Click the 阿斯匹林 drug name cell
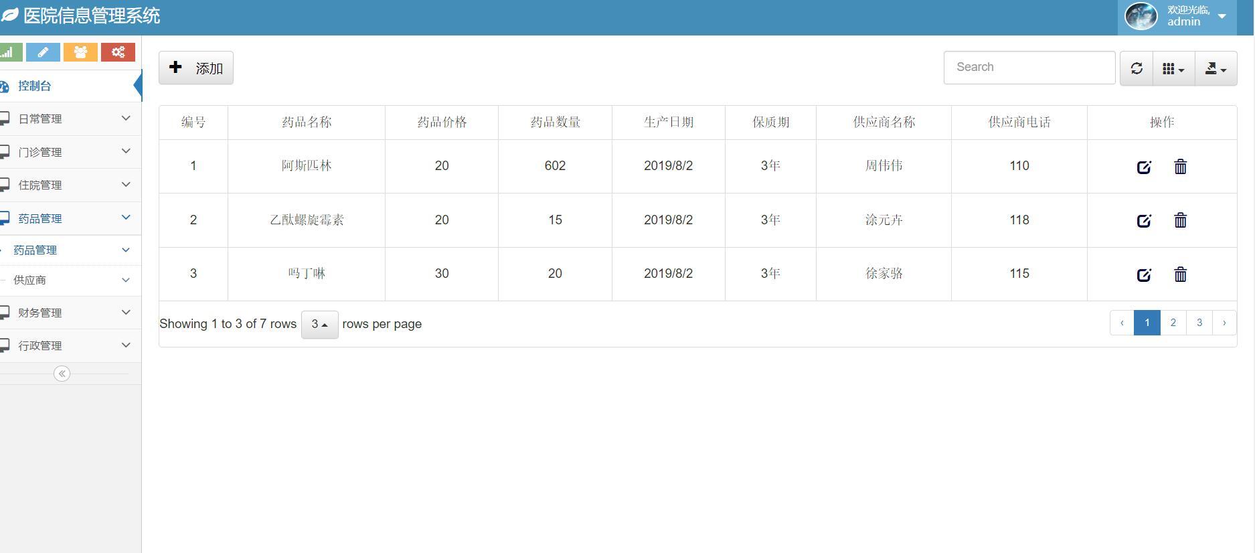1255x553 pixels. (307, 166)
